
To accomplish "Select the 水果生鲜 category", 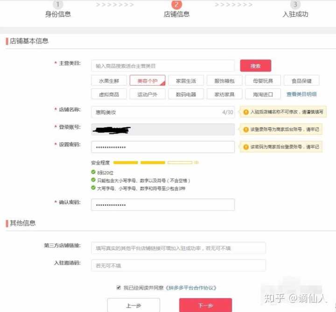I will point(109,81).
